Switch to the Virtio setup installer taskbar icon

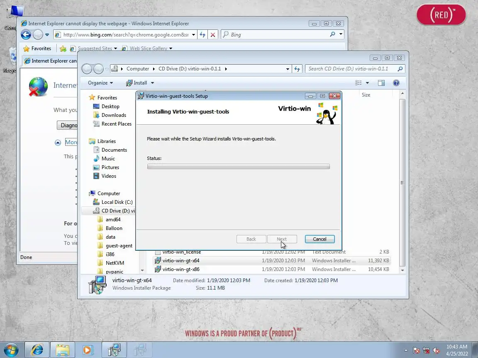click(x=114, y=350)
